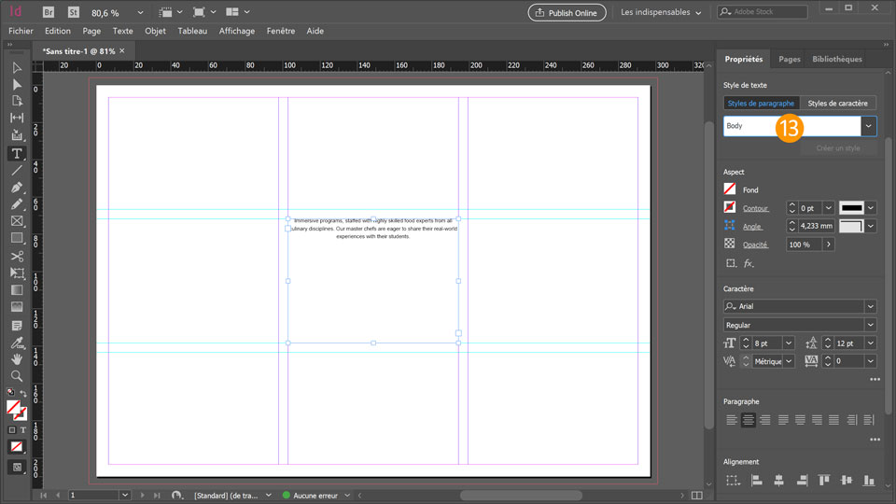This screenshot has height=504, width=896.
Task: Switch to the Pages panel tab
Action: (790, 59)
